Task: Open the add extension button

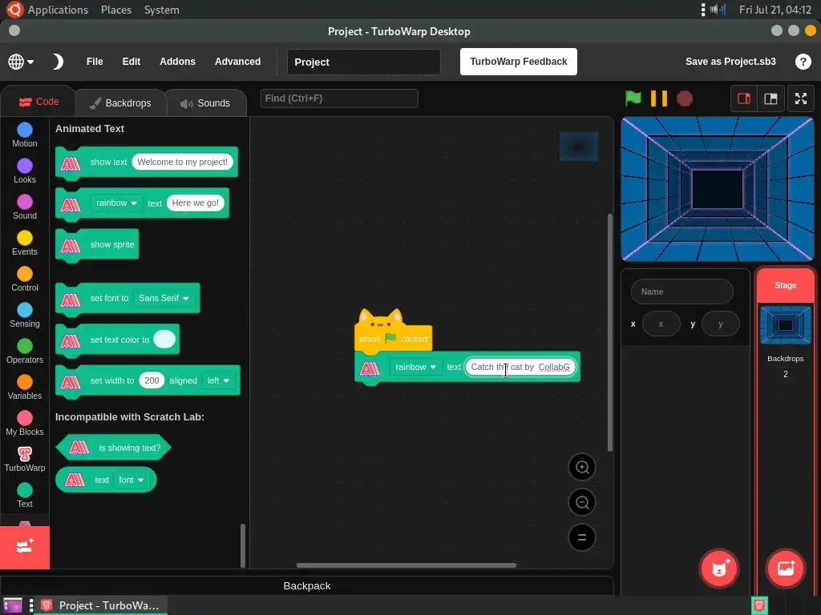Action: (x=25, y=547)
